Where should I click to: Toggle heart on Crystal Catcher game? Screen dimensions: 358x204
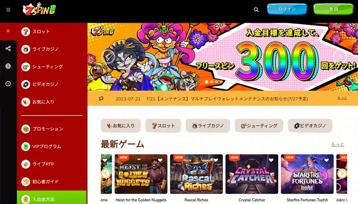point(271,160)
